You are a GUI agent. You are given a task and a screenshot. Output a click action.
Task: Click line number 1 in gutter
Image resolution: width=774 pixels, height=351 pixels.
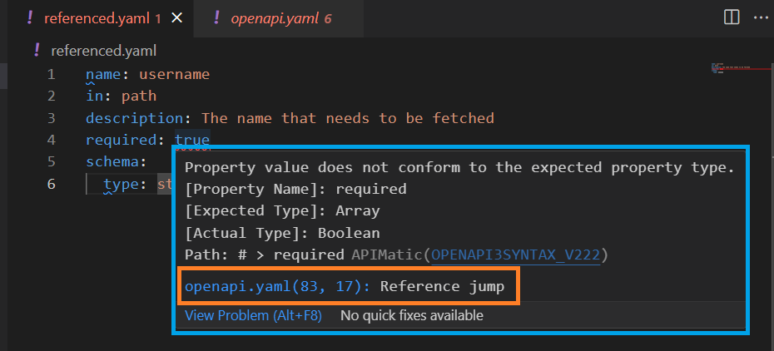(x=52, y=74)
